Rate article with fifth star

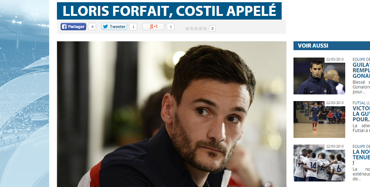pyautogui.click(x=205, y=28)
